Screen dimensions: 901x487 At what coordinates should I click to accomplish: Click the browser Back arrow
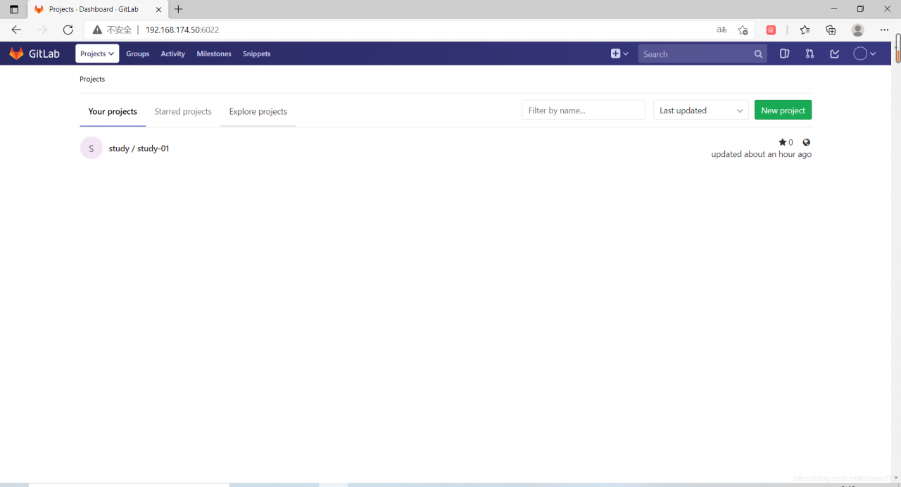click(x=17, y=30)
